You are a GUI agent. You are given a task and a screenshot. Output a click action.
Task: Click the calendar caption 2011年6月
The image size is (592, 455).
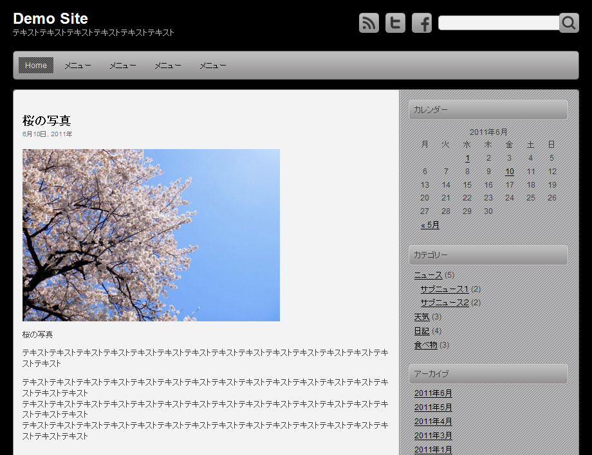tap(488, 132)
